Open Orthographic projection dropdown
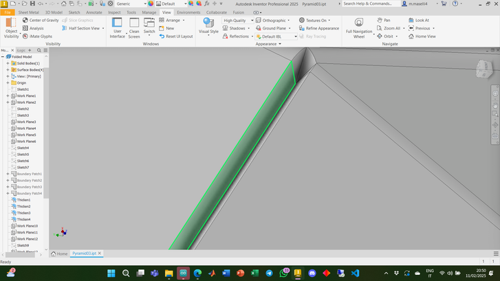 [x=272, y=21]
